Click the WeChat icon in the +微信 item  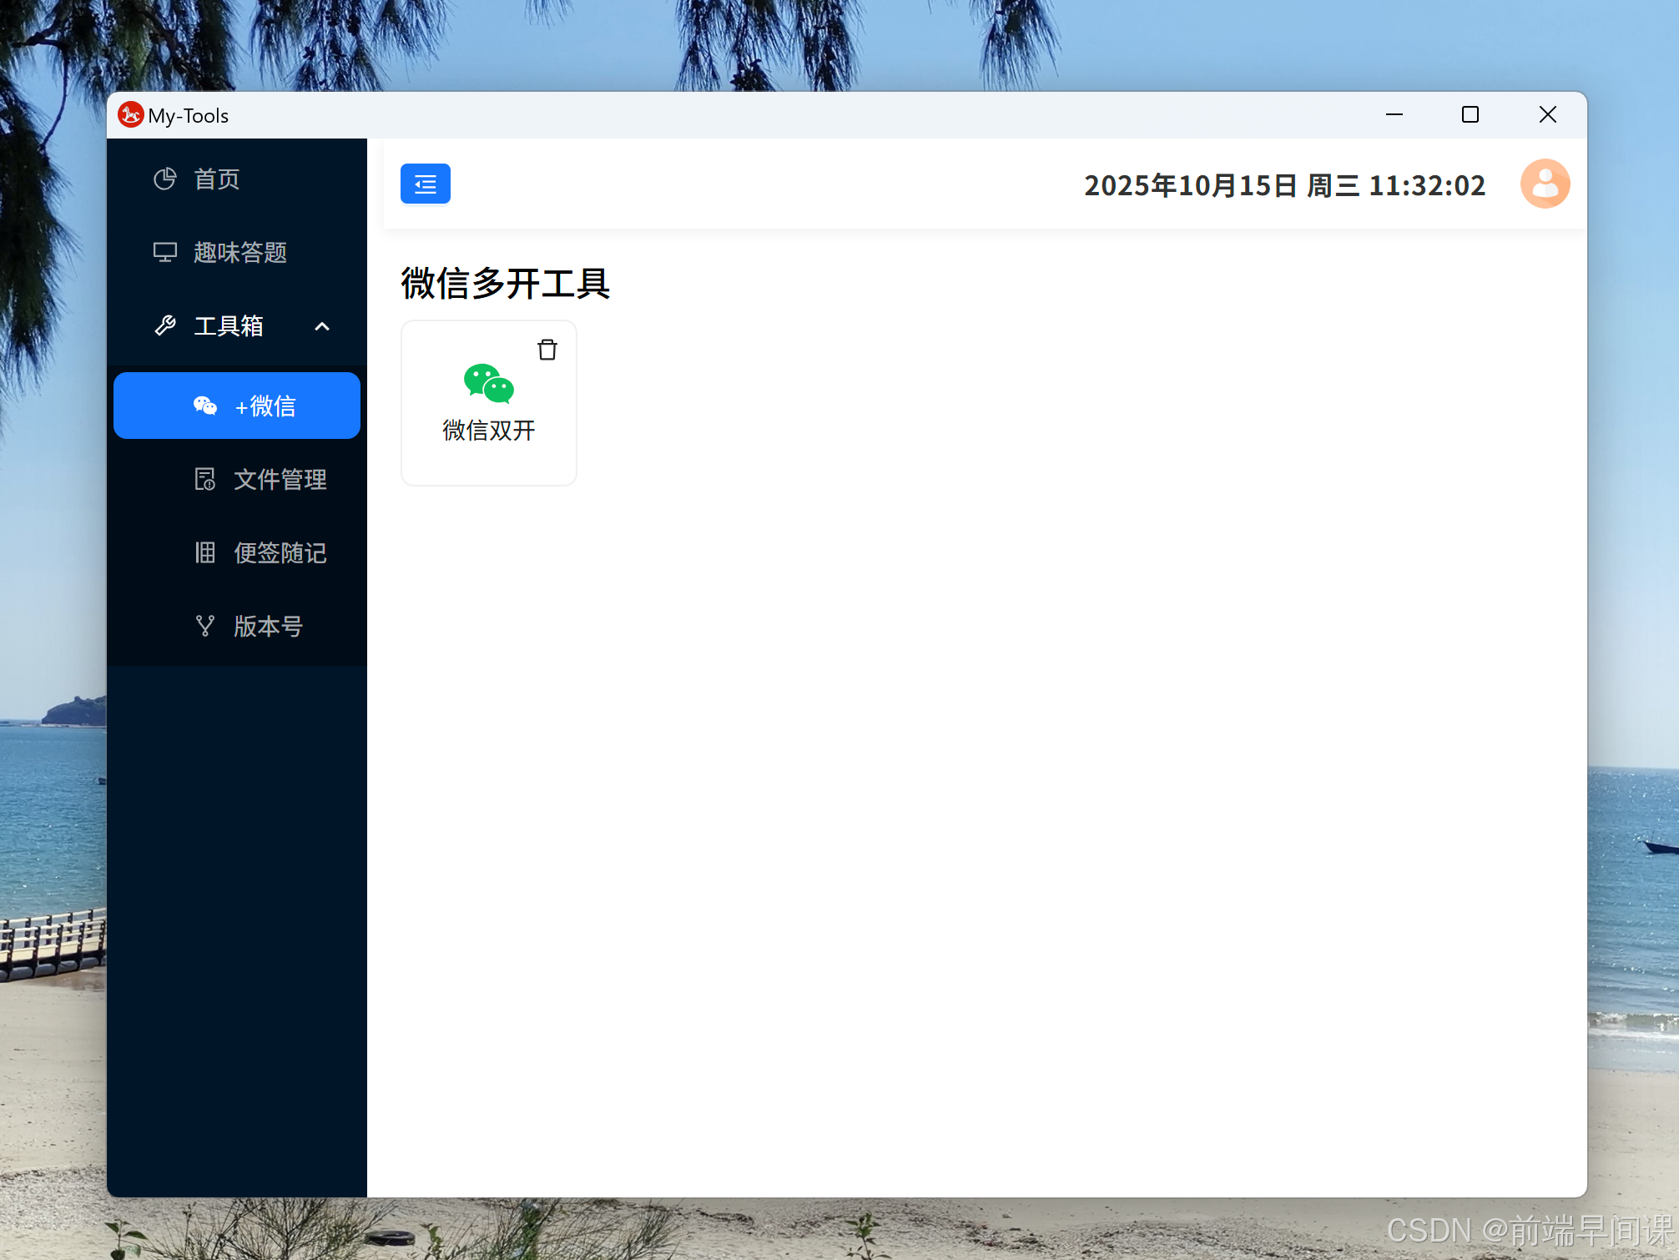pyautogui.click(x=205, y=406)
